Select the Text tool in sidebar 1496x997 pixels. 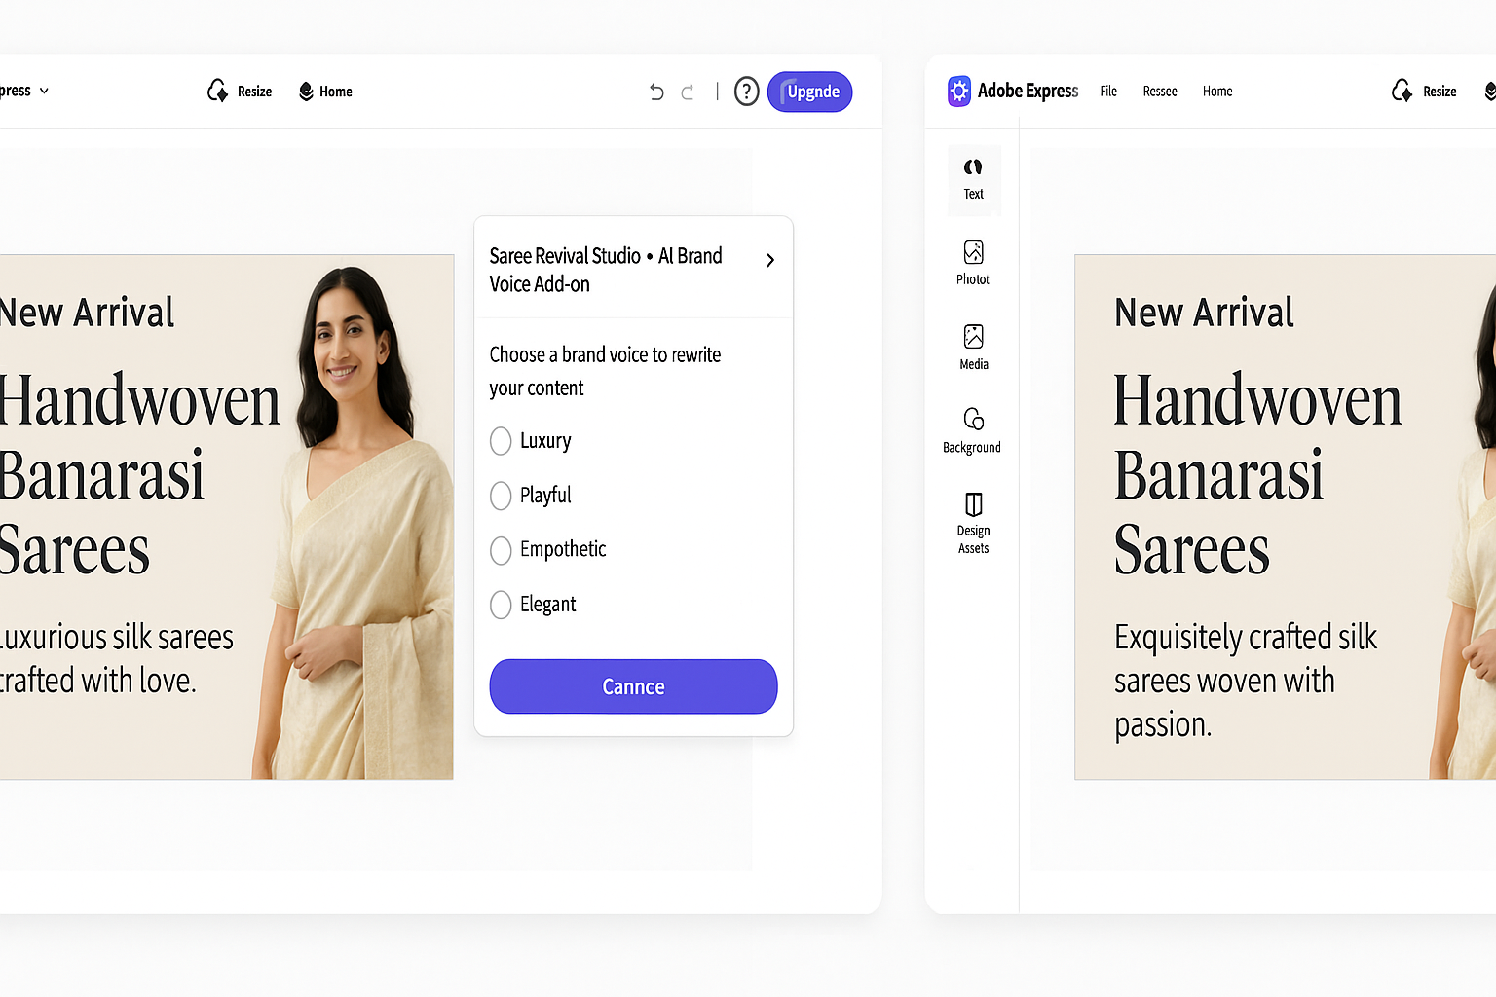pos(973,179)
